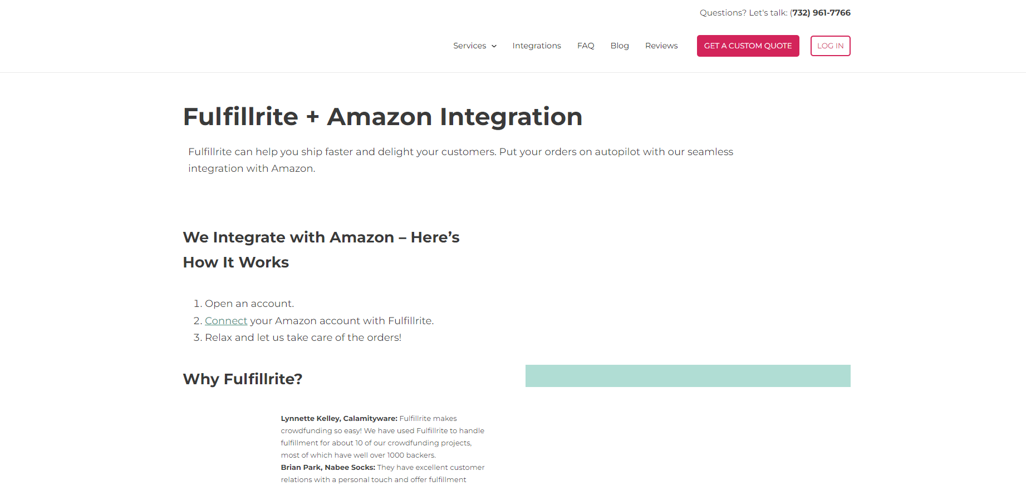Go to the Integrations page

click(x=537, y=46)
